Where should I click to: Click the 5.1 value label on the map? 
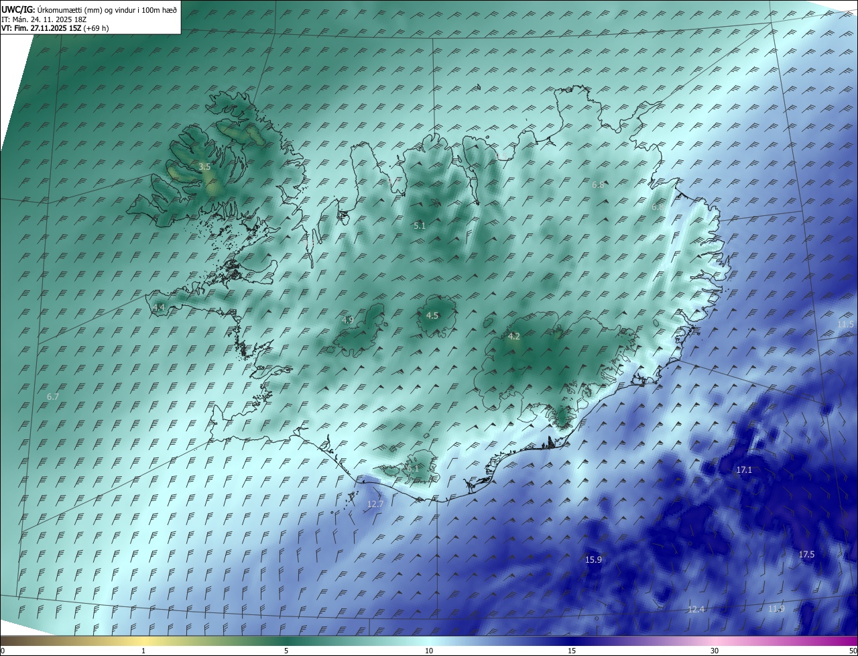[420, 226]
